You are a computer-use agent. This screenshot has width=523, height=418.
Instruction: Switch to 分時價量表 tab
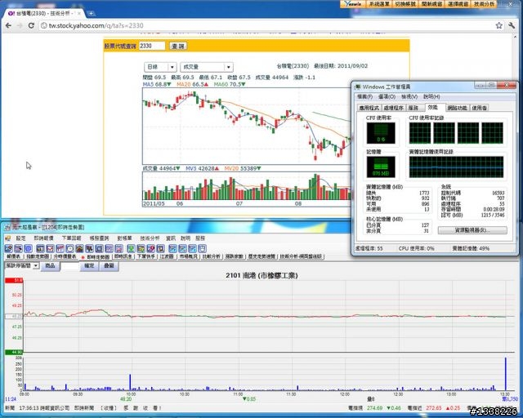65,256
